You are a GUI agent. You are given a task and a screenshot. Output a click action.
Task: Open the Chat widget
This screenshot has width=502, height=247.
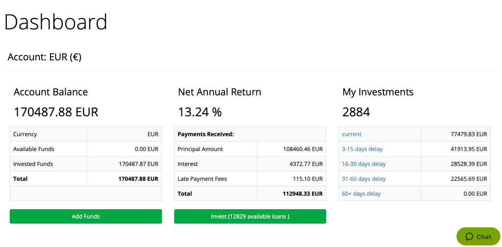(478, 237)
